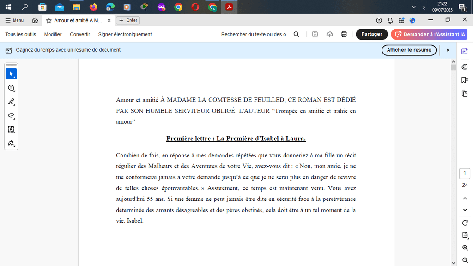Open the Microsoft Store from the taskbar
Screen dimensions: 473x266
tap(42, 6)
